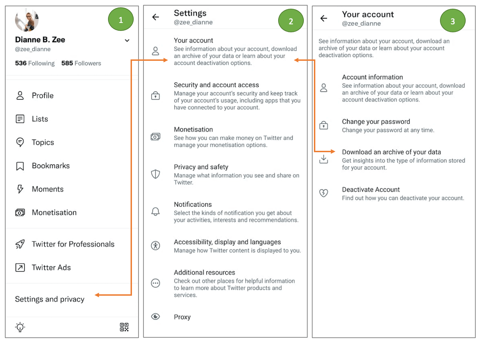Click the back arrow on Settings screen
Screen dimensions: 482x344
point(155,17)
